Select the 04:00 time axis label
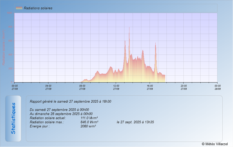The height and width of the screenshot is (147, 233). point(48,87)
